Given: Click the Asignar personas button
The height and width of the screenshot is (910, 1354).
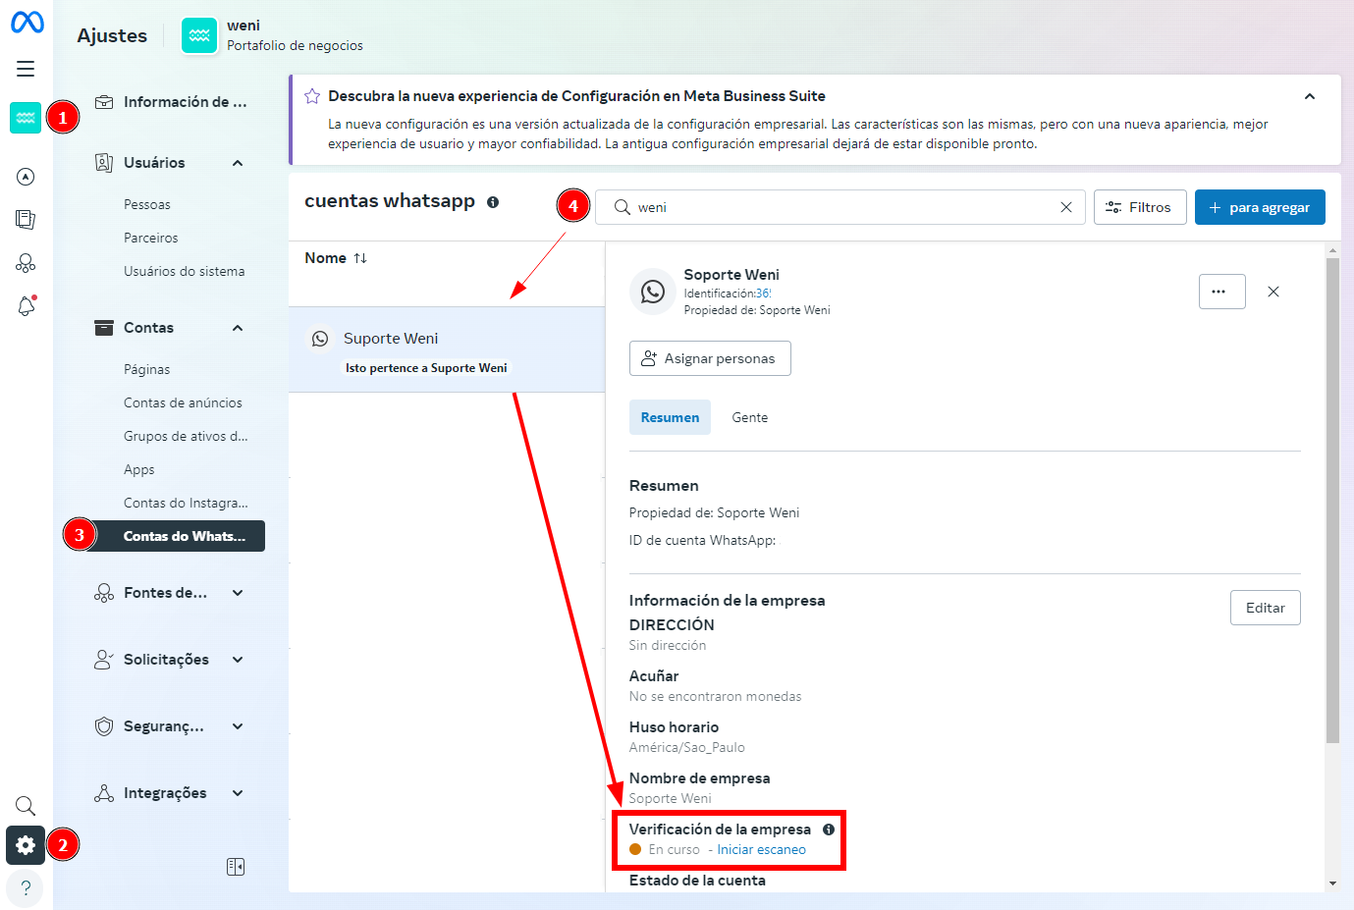Looking at the screenshot, I should 710,358.
